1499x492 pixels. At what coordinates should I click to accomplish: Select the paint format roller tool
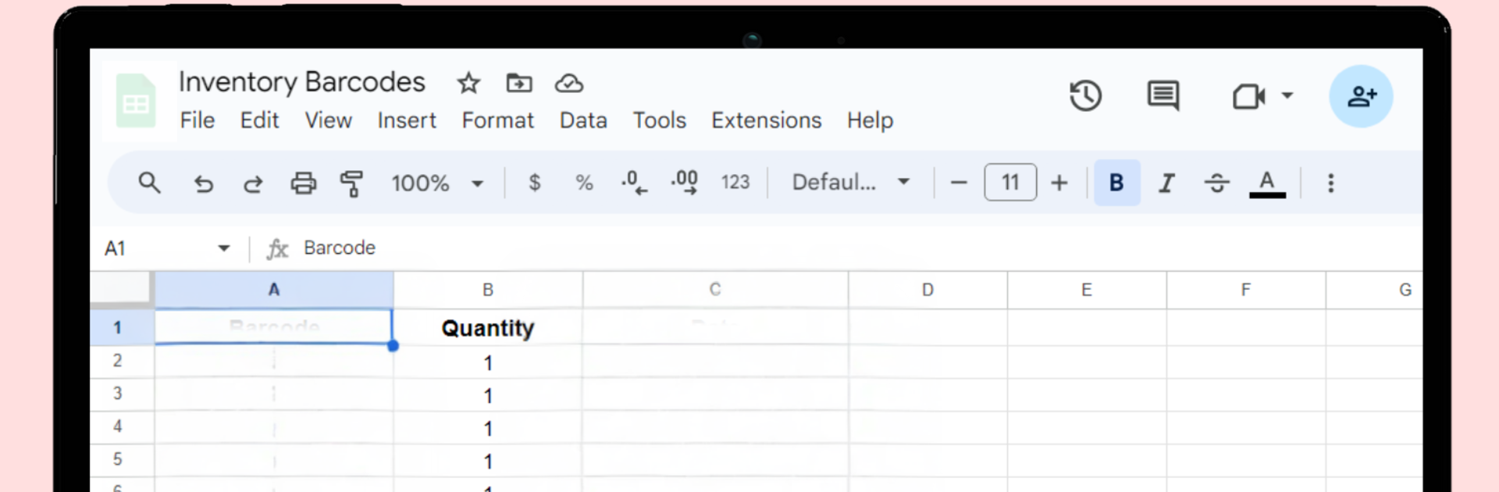(x=351, y=184)
